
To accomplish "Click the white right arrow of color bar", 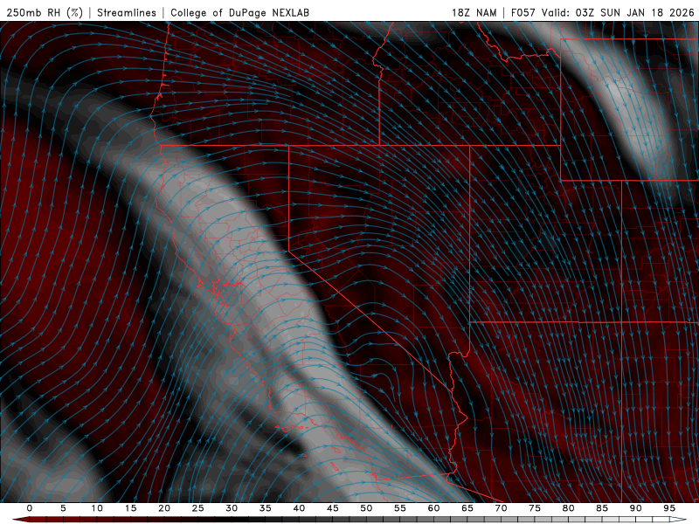I will (679, 520).
